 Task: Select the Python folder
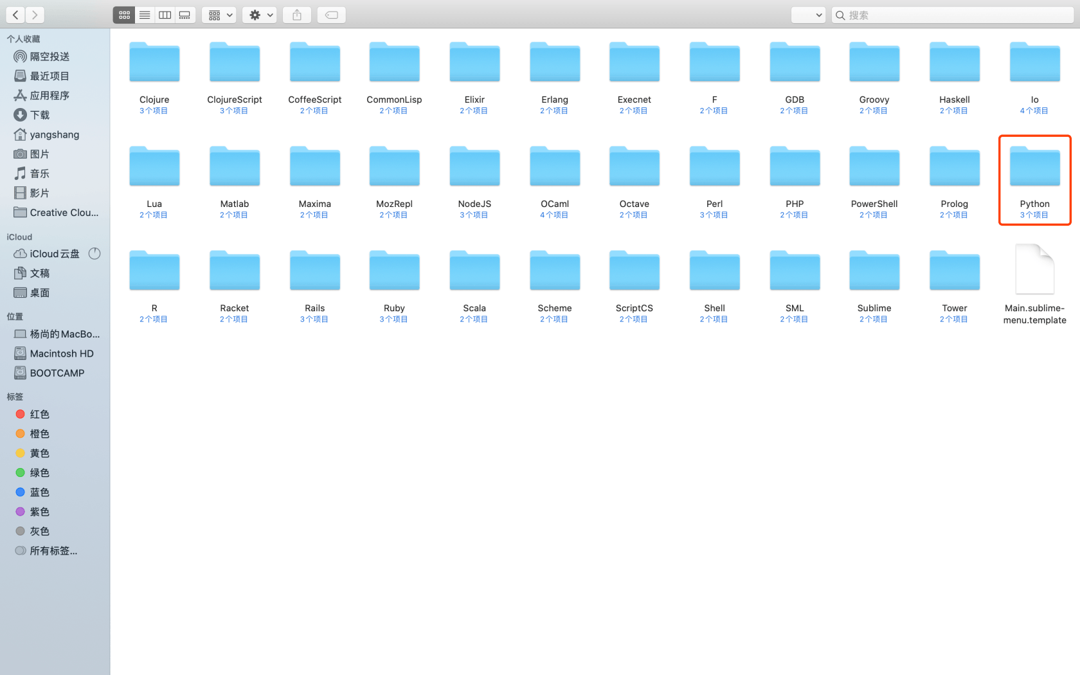[x=1035, y=167]
